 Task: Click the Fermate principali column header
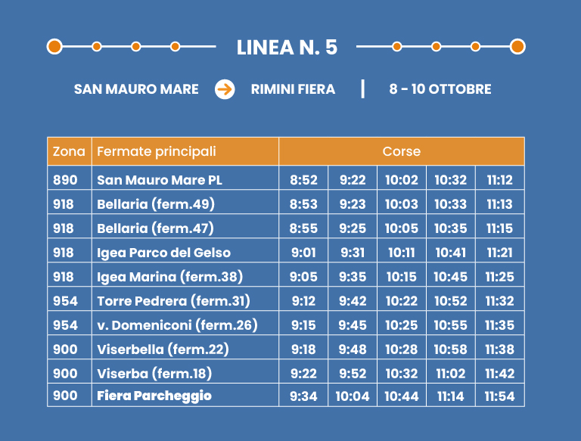[157, 151]
